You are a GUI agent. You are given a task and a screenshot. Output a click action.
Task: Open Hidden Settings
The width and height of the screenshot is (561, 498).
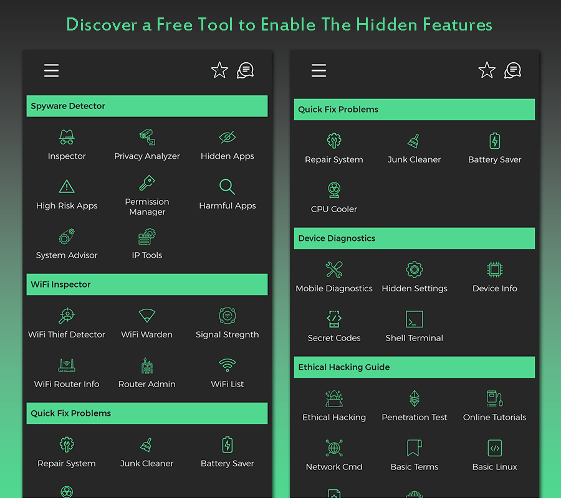(415, 277)
